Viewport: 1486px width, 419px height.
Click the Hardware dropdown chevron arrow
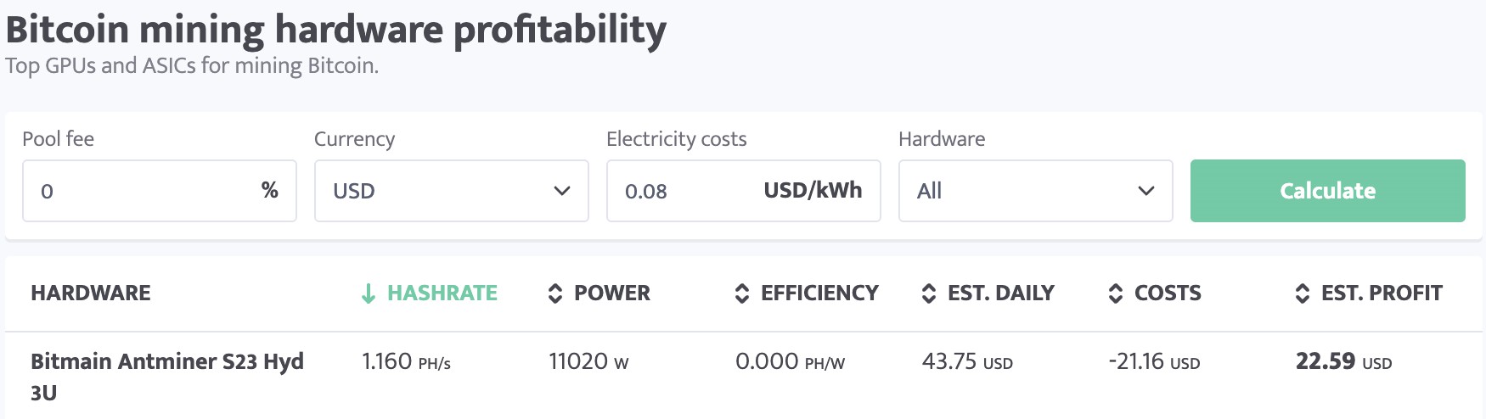pyautogui.click(x=1145, y=191)
